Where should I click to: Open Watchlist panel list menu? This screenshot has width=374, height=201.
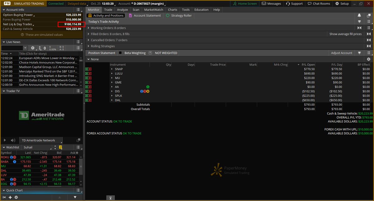78,147
